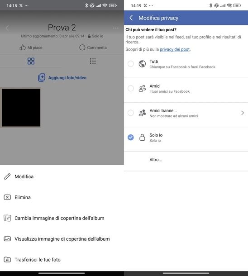Tap the checked Solo io radio button
This screenshot has height=276, width=248.
131,137
